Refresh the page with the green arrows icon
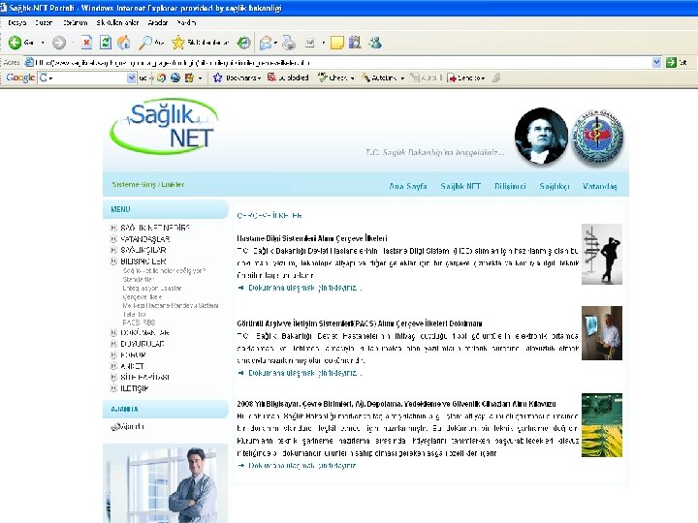This screenshot has width=698, height=523. point(106,43)
